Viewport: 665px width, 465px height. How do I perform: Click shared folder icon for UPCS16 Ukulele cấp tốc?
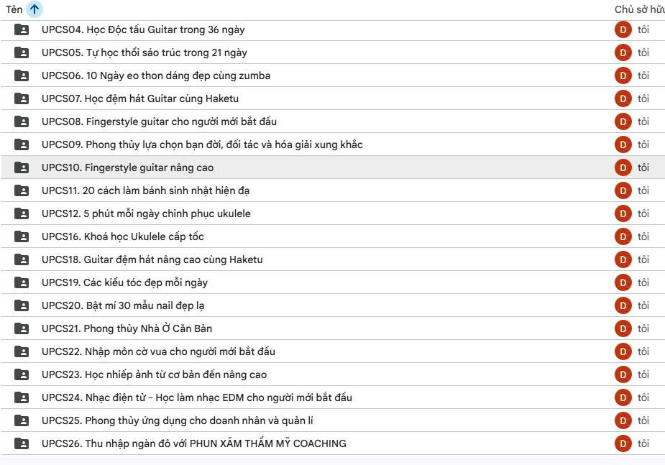[22, 236]
